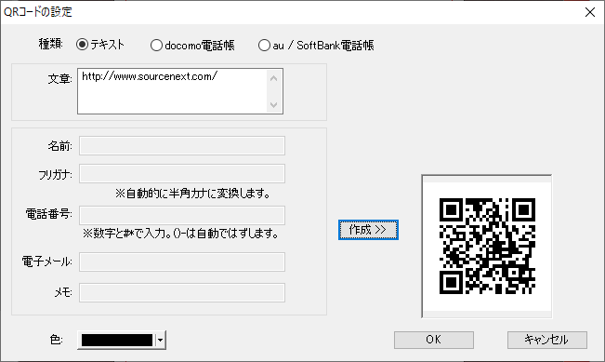Click the QR code preview image
The width and height of the screenshot is (605, 362).
point(487,246)
